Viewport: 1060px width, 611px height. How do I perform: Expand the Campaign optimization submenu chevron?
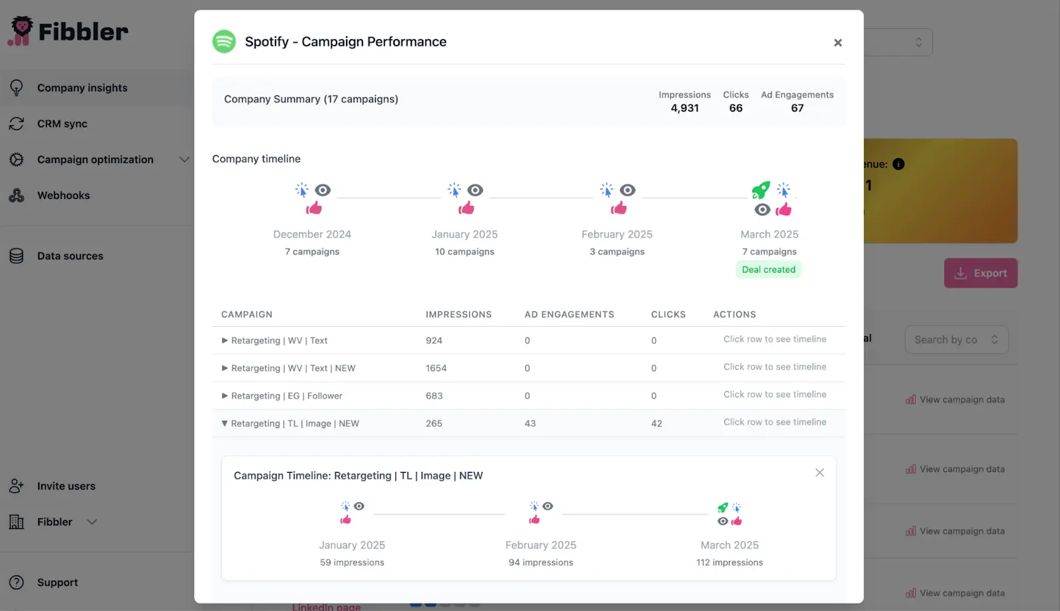tap(184, 160)
